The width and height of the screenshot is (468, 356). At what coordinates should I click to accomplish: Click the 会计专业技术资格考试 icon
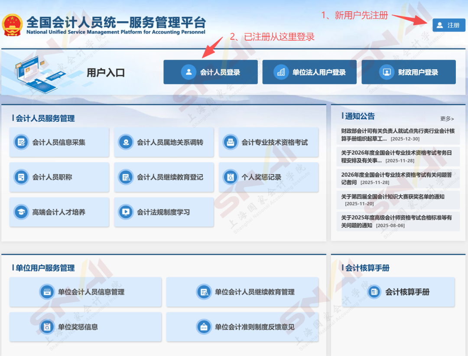pyautogui.click(x=231, y=142)
